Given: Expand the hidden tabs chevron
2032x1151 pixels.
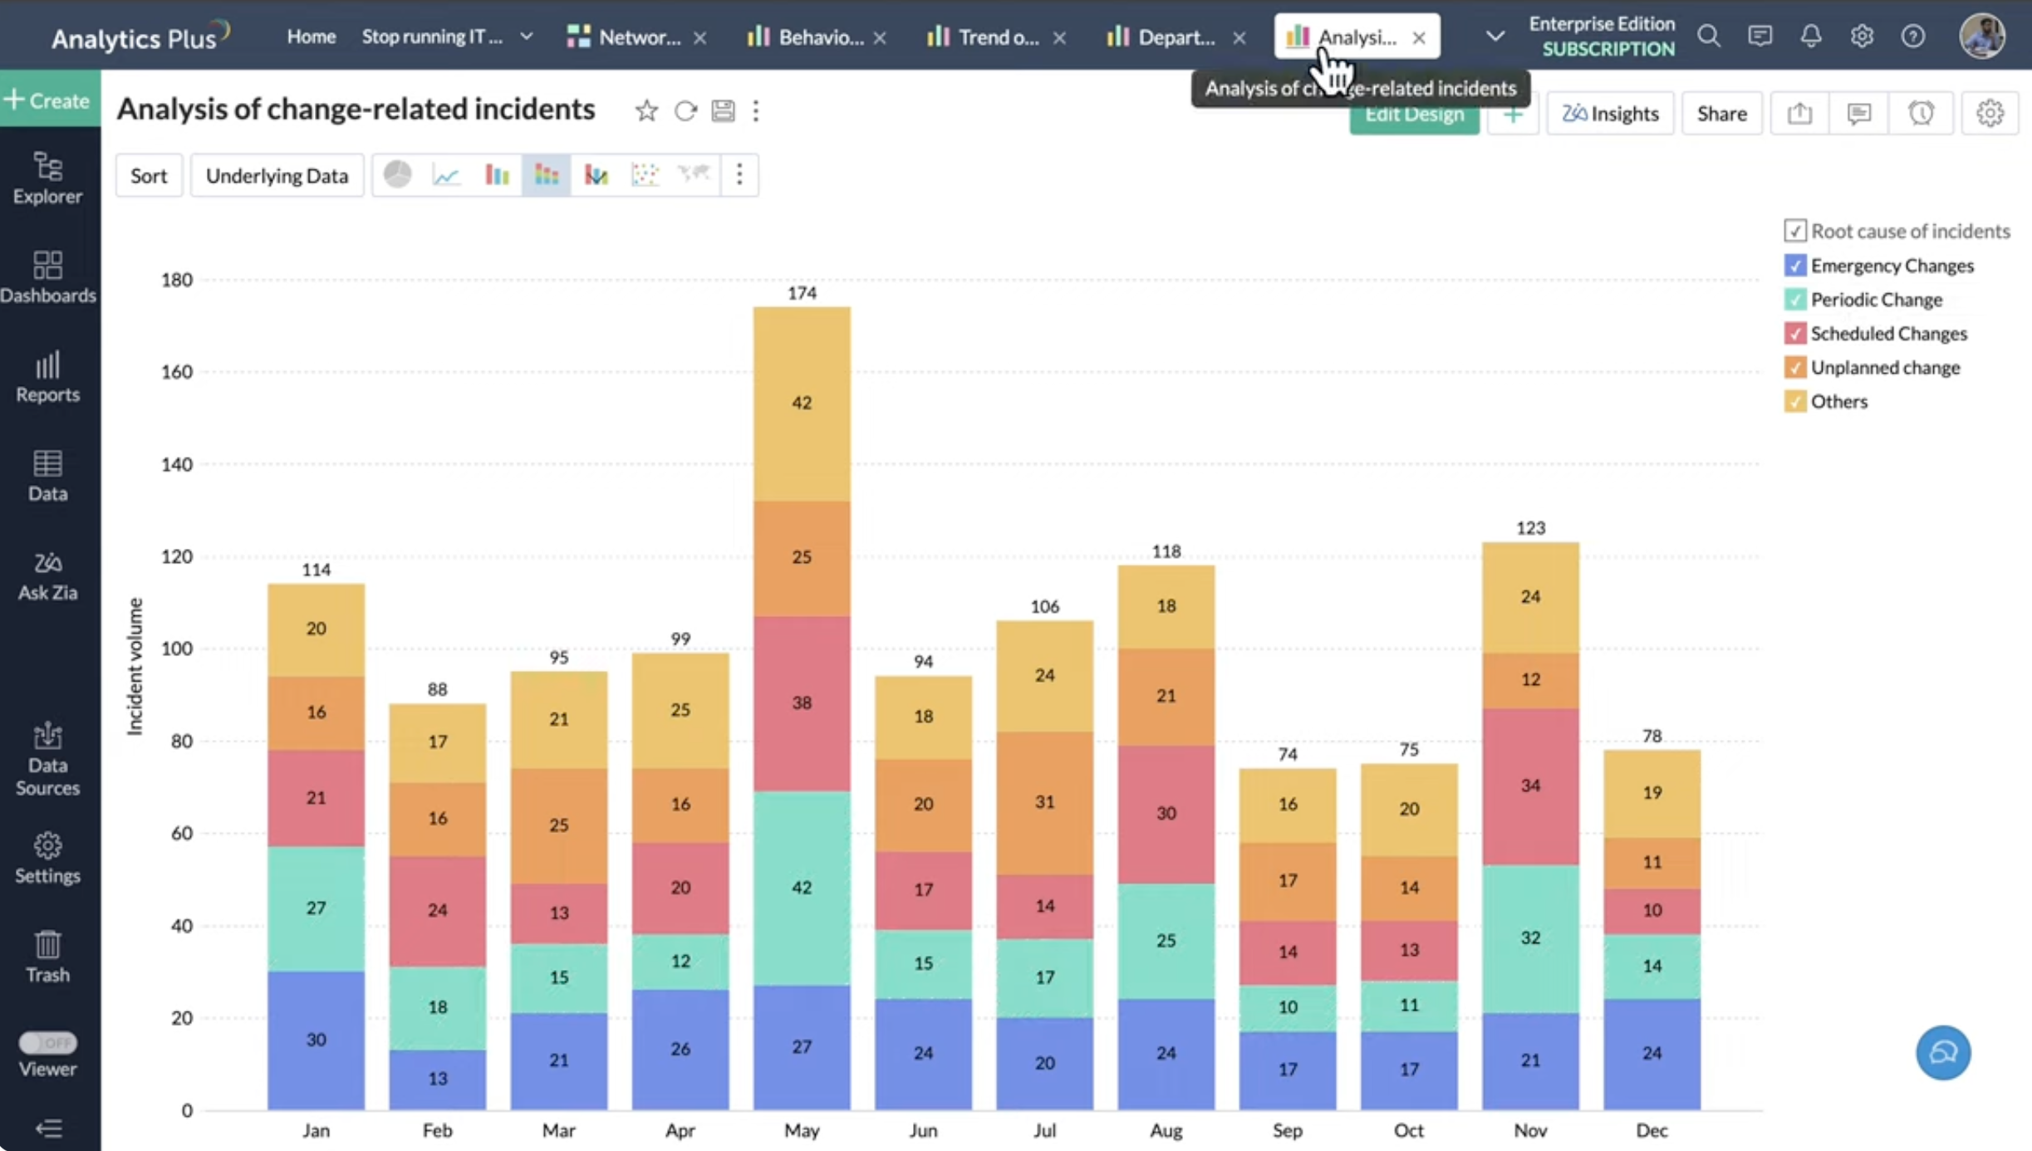Looking at the screenshot, I should 1495,37.
